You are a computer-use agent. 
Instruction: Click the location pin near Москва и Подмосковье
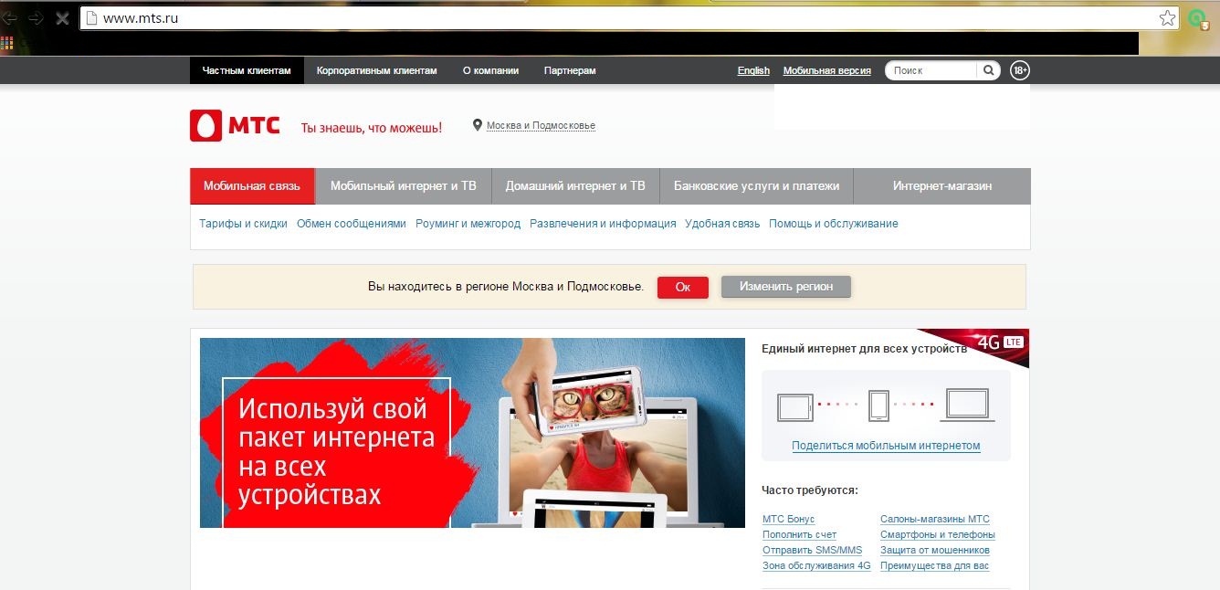click(476, 125)
